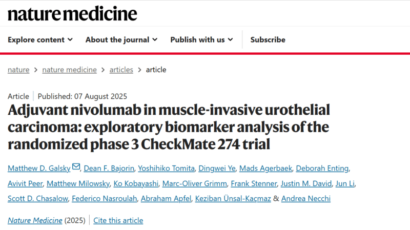This screenshot has height=230, width=410.
Task: Click Cite this article link
Action: coord(118,221)
